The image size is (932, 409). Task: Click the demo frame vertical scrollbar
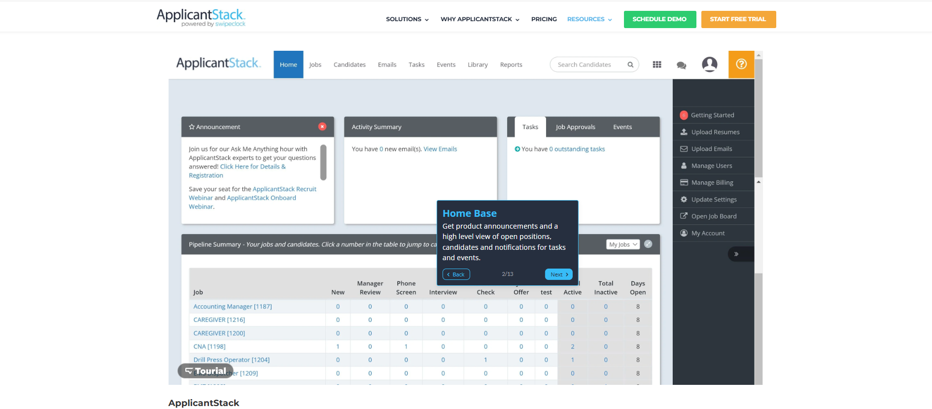[759, 118]
